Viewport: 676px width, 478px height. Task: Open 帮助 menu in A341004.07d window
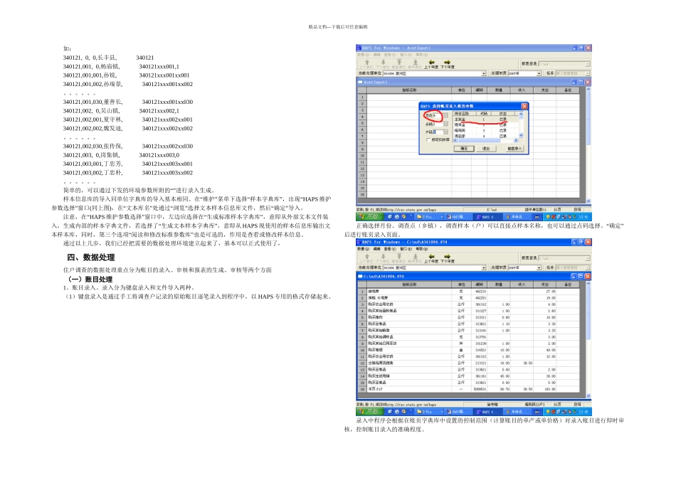click(x=422, y=249)
